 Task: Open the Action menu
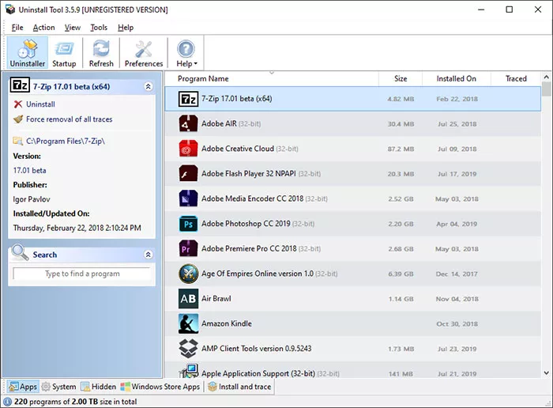point(43,28)
